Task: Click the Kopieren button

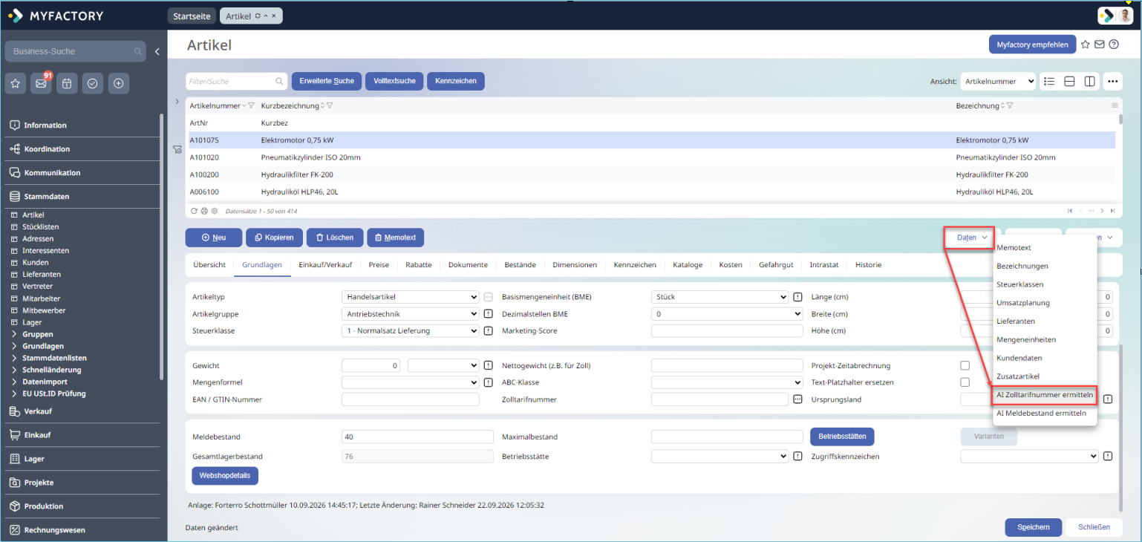Action: [x=274, y=238]
